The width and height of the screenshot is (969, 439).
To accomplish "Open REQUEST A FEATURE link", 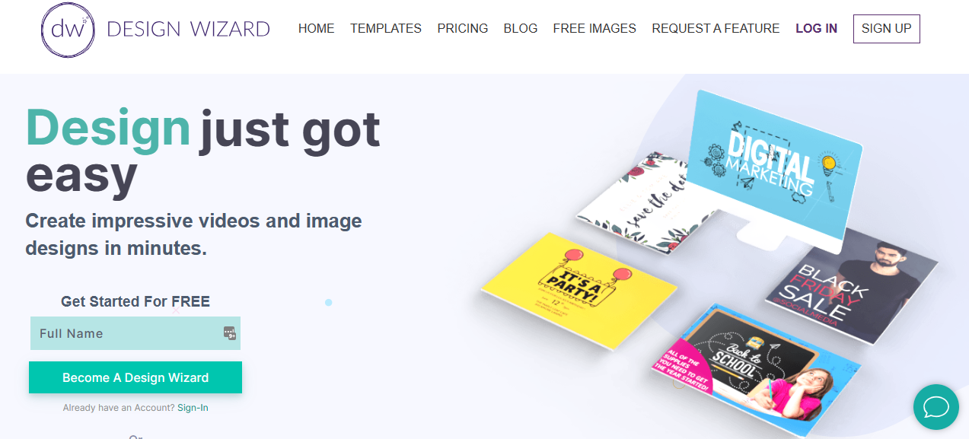I will click(x=716, y=28).
